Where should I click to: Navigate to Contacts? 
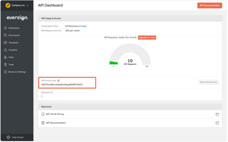(x=13, y=50)
